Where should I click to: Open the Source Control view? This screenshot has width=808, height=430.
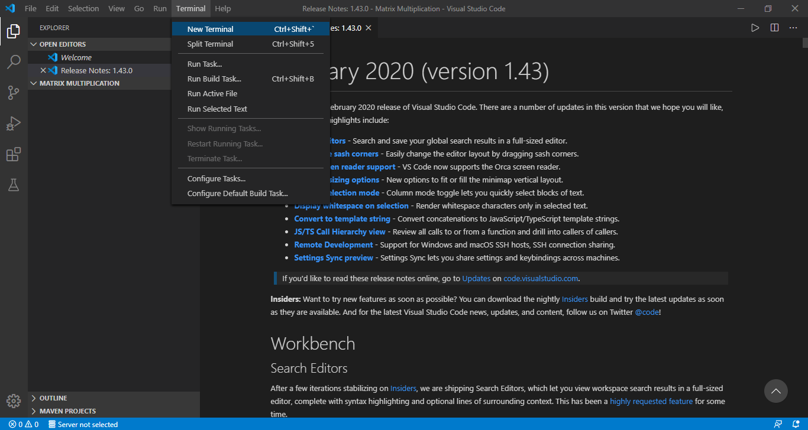[14, 93]
